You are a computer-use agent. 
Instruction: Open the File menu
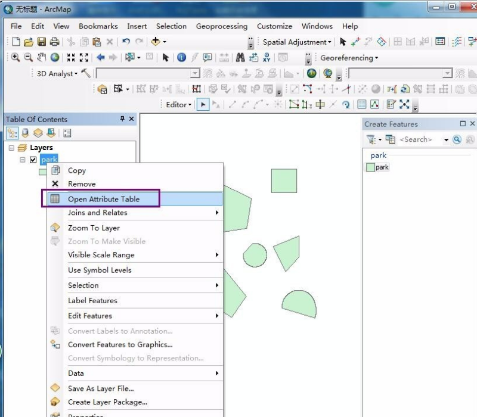click(x=16, y=26)
